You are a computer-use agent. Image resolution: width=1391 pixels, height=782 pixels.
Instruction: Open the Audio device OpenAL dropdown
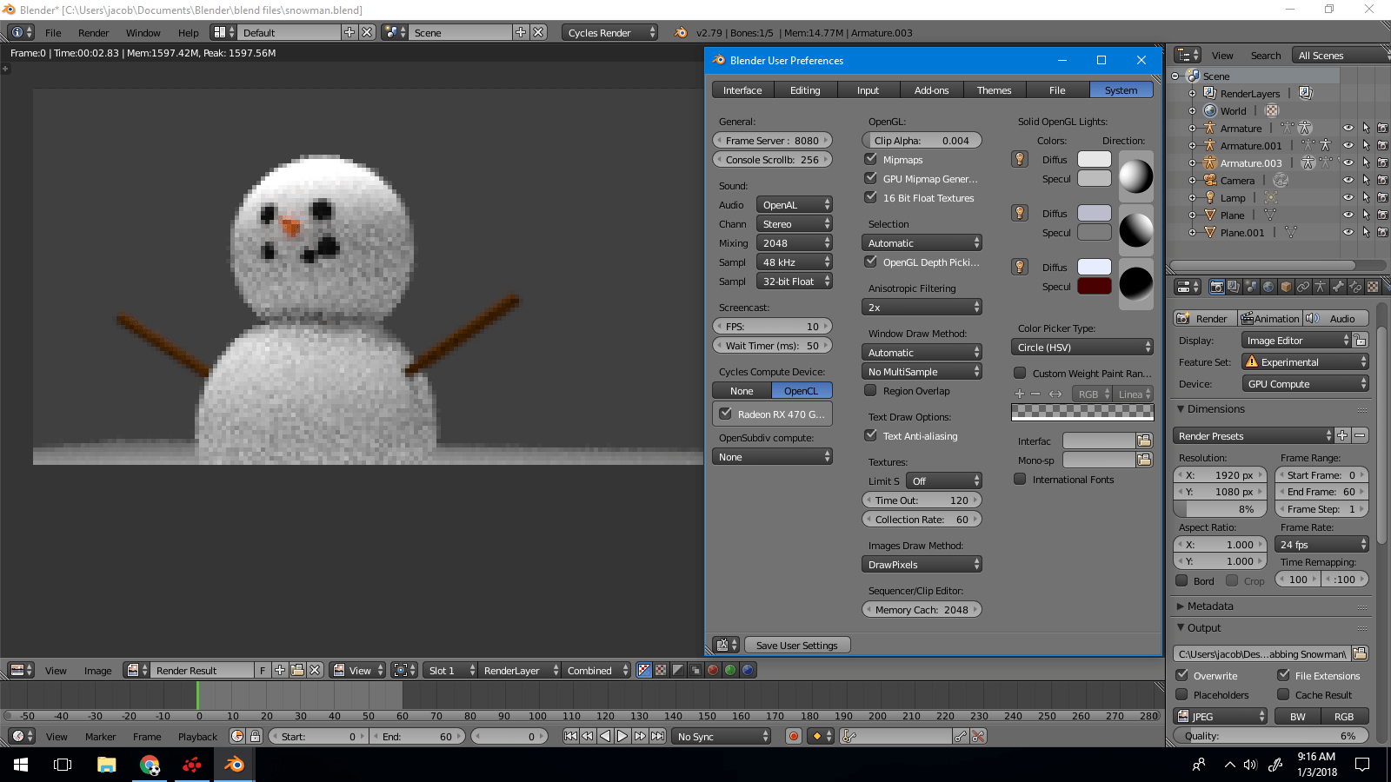794,205
